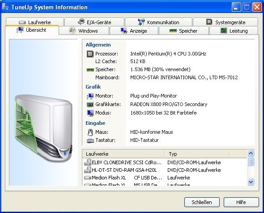Viewport: 264px width, 213px height.
Task: Click the Windows logo icon on Windows tab
Action: click(72, 30)
